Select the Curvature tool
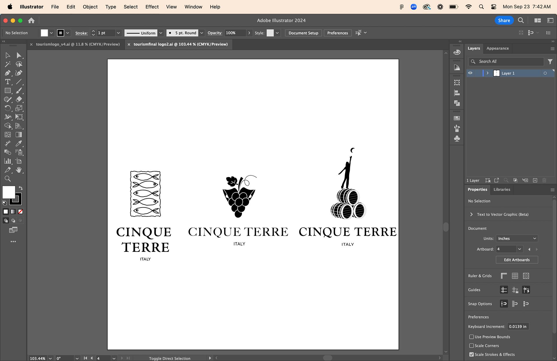557x361 pixels. [19, 73]
